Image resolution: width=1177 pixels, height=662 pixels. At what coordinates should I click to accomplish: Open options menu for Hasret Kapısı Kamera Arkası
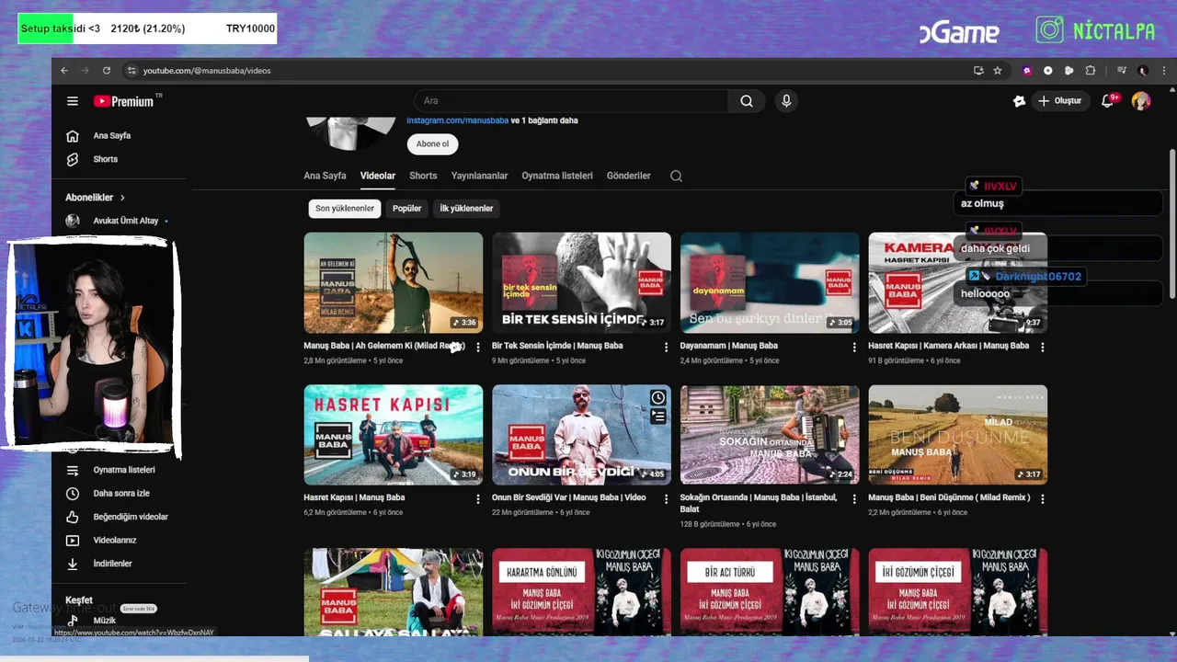click(1042, 347)
